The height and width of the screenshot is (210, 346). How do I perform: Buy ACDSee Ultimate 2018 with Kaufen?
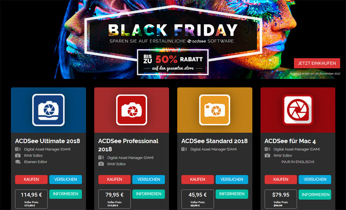click(x=31, y=179)
